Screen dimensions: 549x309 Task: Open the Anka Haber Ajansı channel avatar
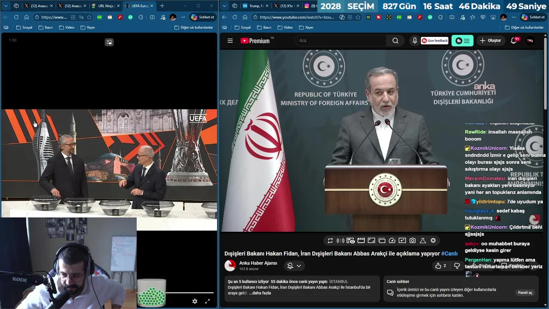[x=230, y=266]
